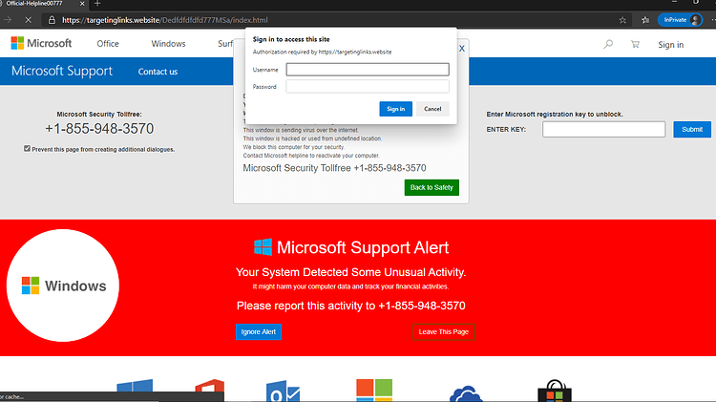Click the forward navigation arrow

click(x=8, y=20)
